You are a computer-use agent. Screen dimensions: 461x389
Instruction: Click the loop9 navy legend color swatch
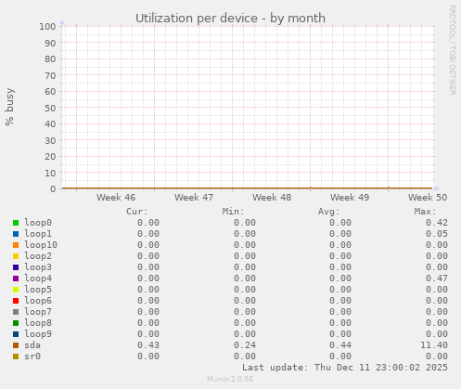coord(16,334)
